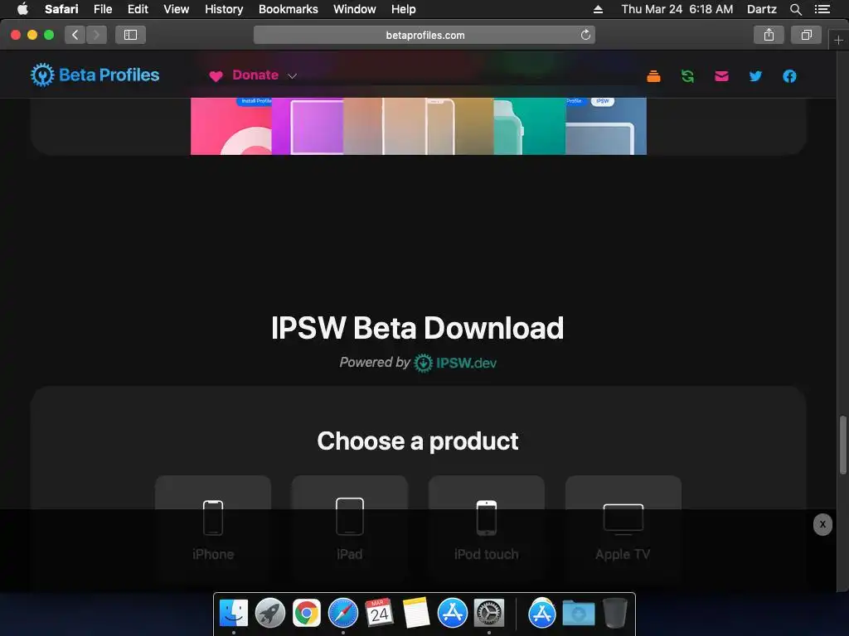Screen dimensions: 849x636
Task: Click the pink heart Donate icon
Action: [216, 76]
